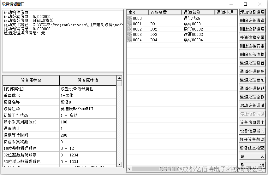The height and width of the screenshot is (175, 268).
Task: Click the 连接变量 column header
Action: (165, 13)
